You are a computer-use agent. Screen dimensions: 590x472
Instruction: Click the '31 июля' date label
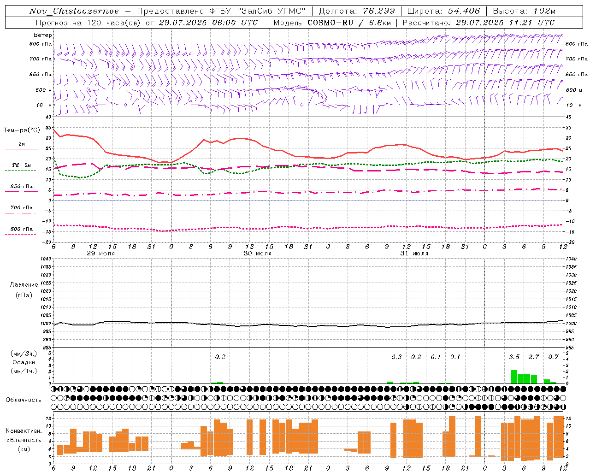tap(414, 254)
